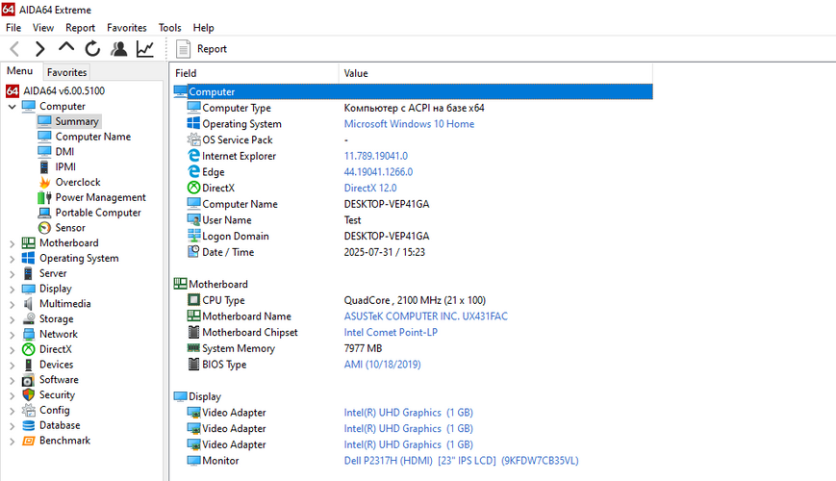836x481 pixels.
Task: Open the Help menu
Action: coord(203,28)
